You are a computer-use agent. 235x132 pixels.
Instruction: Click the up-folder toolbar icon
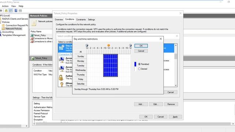tap(6, 11)
